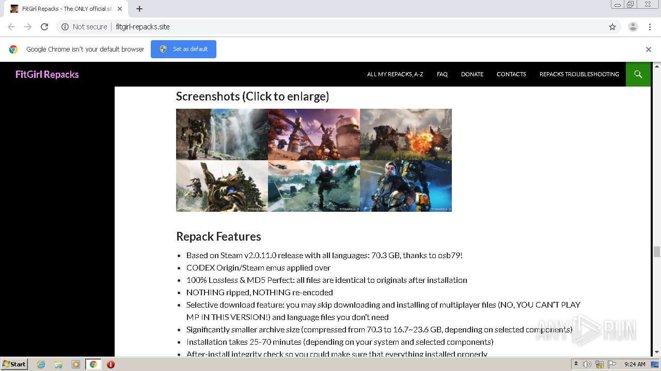The image size is (661, 371).
Task: Click Screenshots (Click to enlarge) heading
Action: coord(253,96)
